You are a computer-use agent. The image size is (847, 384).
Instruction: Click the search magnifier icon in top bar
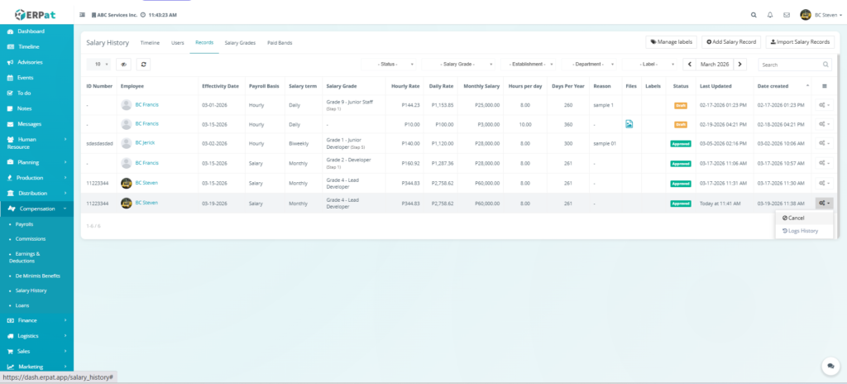tap(753, 15)
